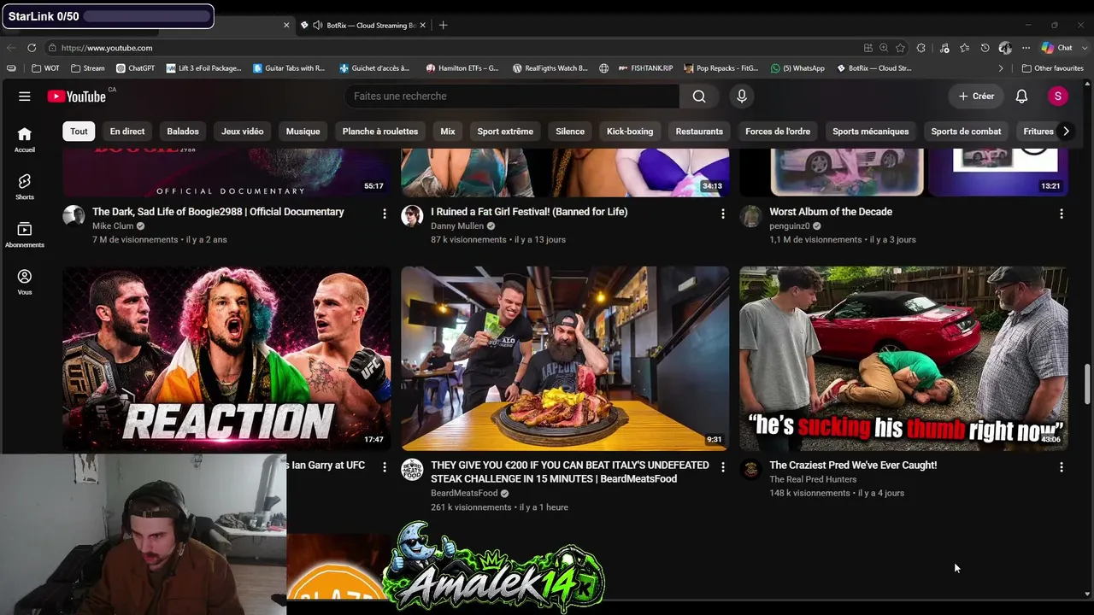Open options menu for Fat Girl Festival video
Image resolution: width=1094 pixels, height=615 pixels.
click(x=723, y=214)
